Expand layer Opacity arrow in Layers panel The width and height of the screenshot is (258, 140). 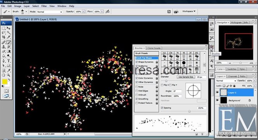[x=255, y=81]
